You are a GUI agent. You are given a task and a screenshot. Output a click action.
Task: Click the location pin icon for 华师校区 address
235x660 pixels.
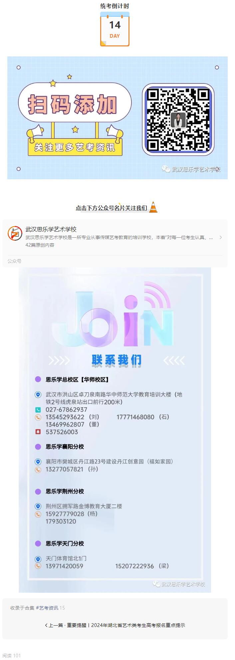point(38,395)
